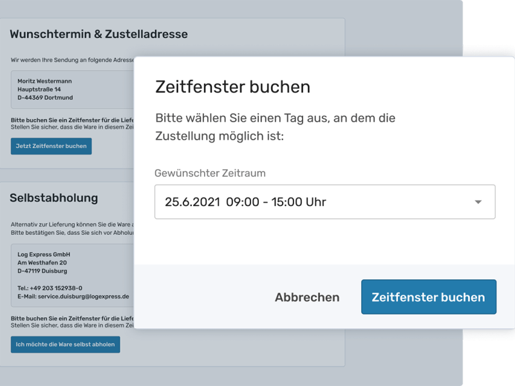Click the Zeitfenster buchen dialog title
Screen dimensions: 515x386
pyautogui.click(x=232, y=87)
